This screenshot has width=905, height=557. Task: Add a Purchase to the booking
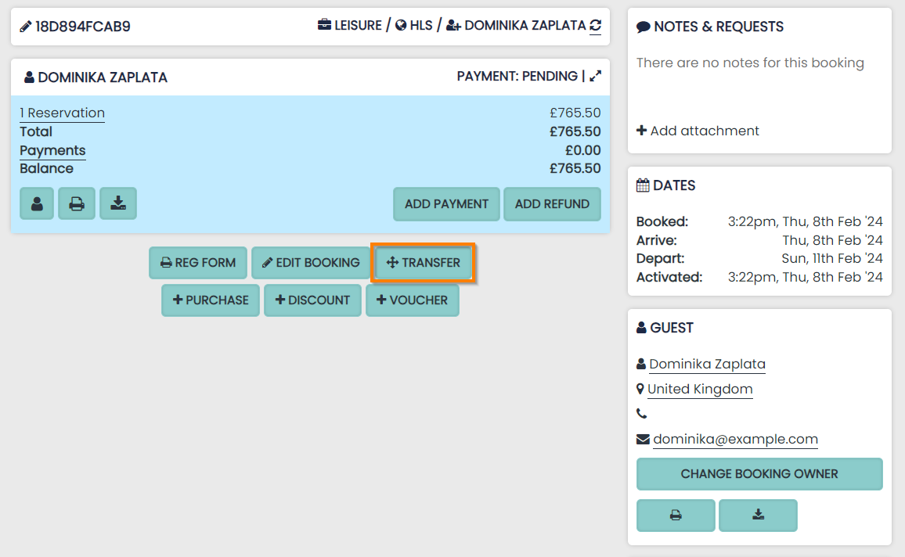coord(211,300)
